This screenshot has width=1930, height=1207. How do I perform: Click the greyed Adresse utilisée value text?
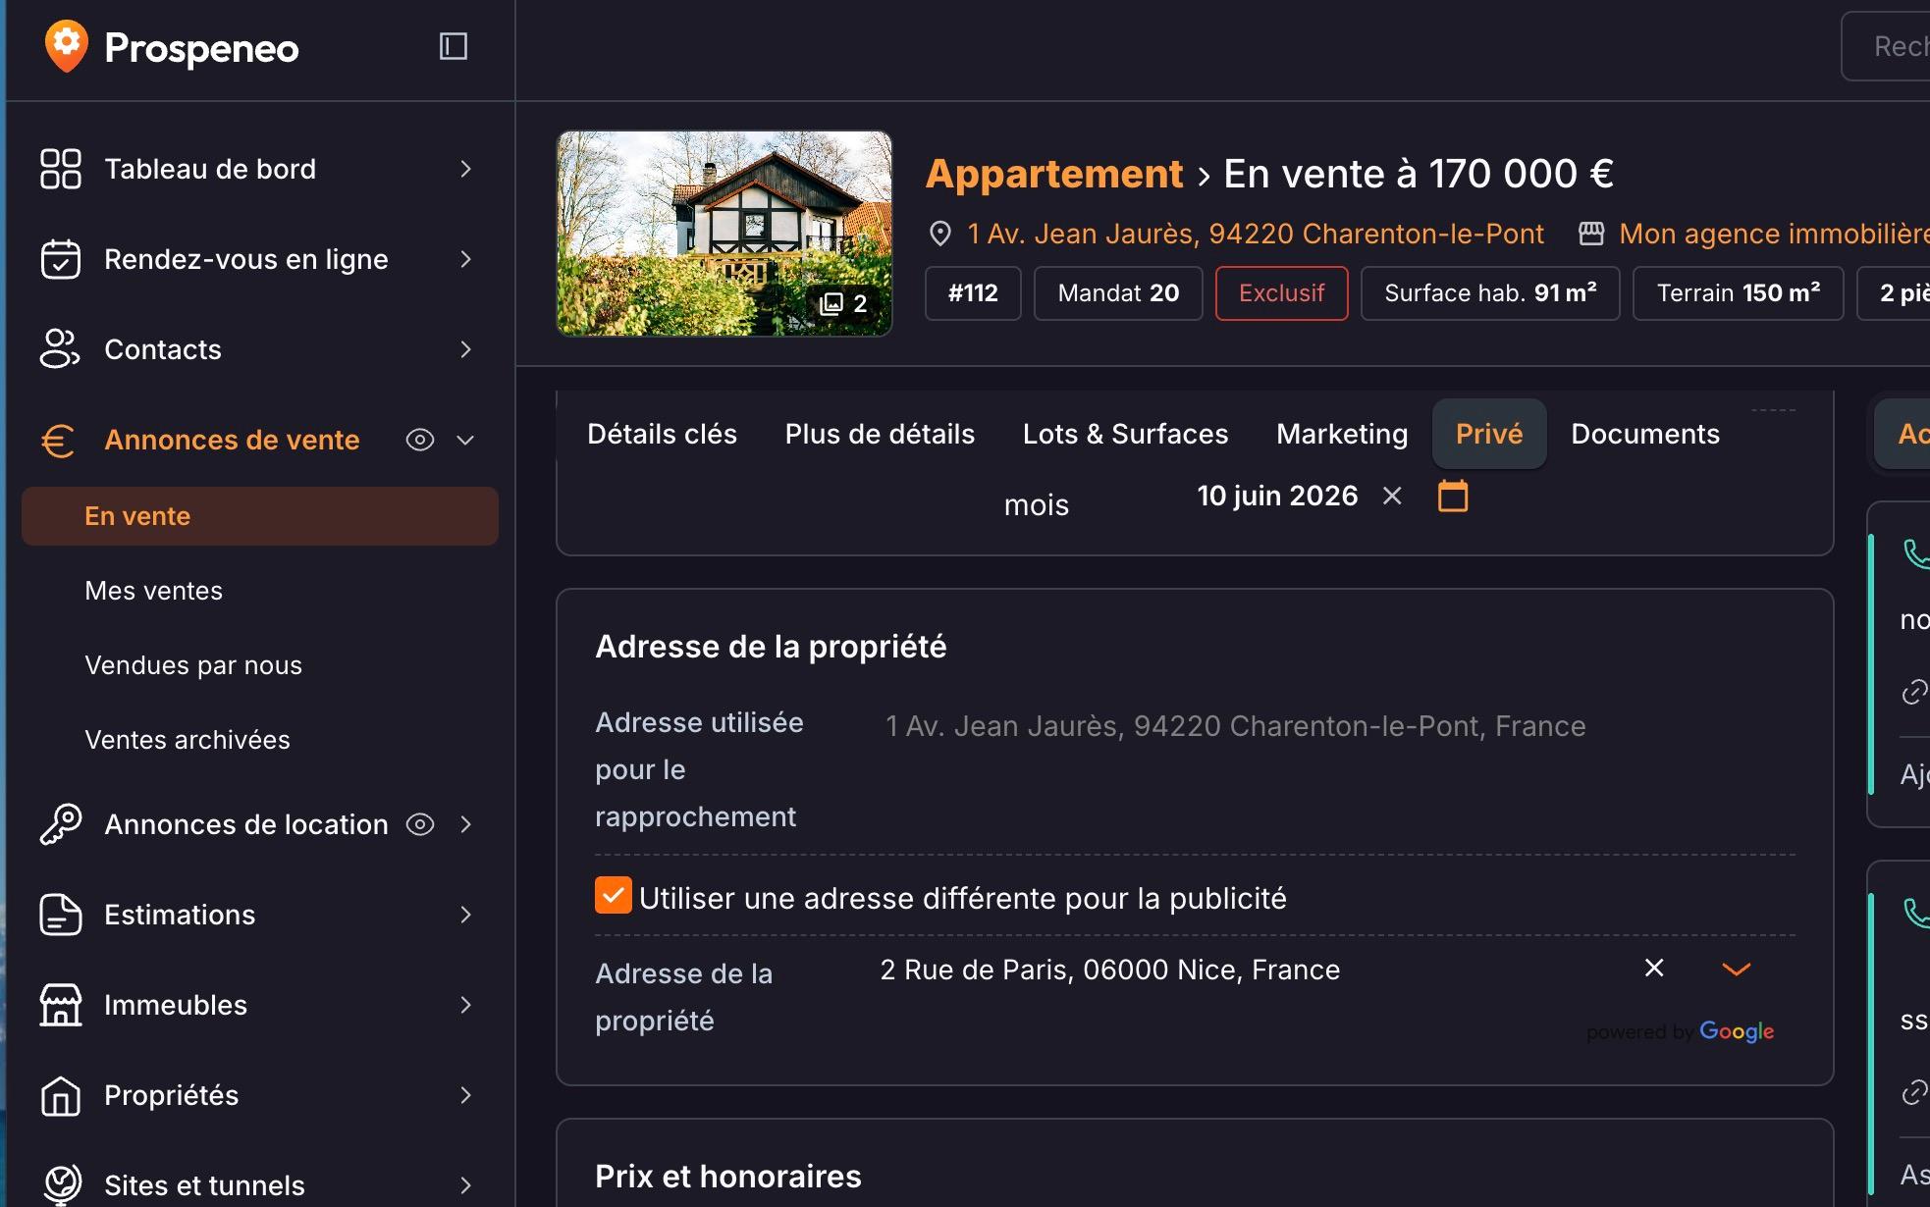click(x=1235, y=726)
